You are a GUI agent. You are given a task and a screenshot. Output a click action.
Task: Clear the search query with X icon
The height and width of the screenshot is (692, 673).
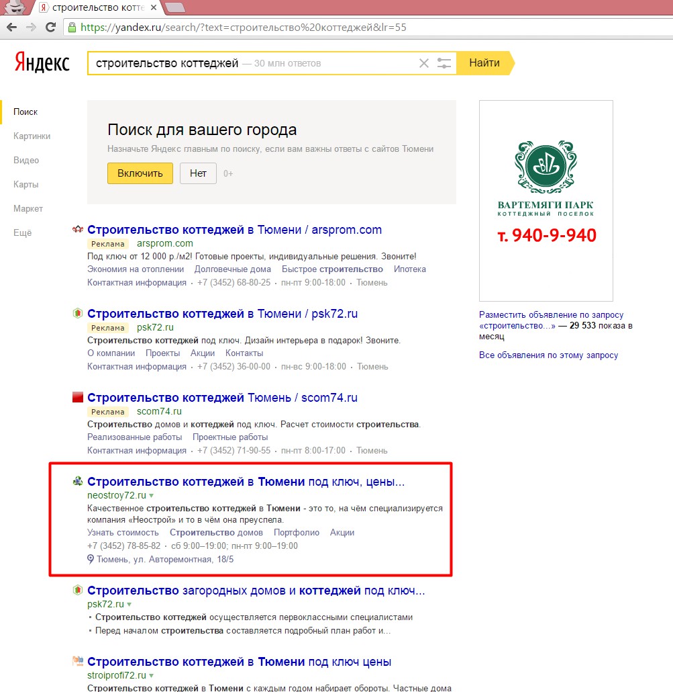[x=424, y=63]
